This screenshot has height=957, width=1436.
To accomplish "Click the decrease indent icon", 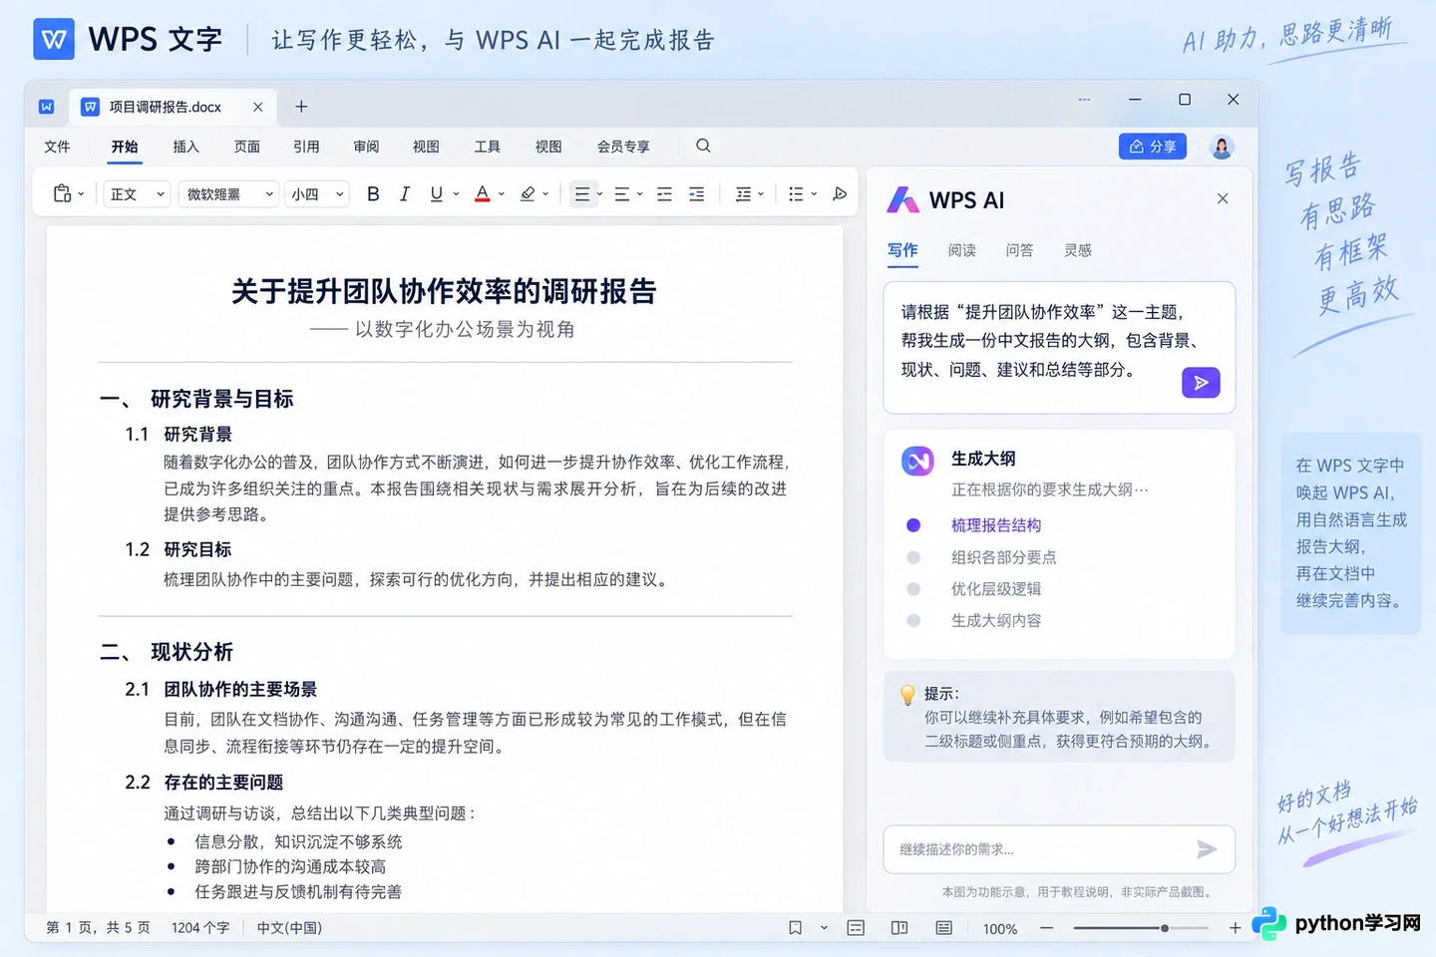I will (664, 194).
